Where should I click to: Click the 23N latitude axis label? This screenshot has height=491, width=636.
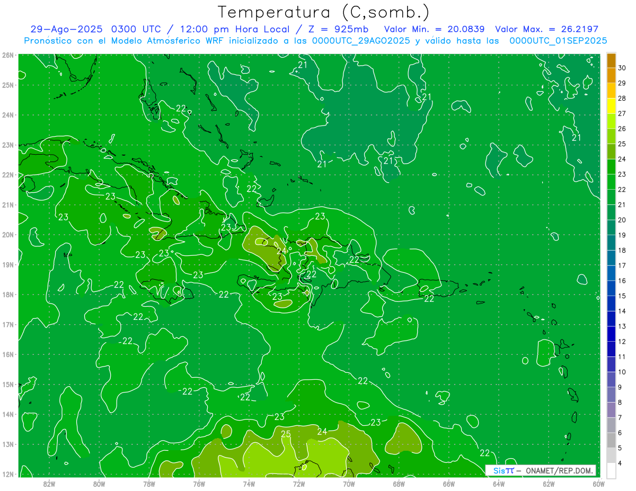point(9,145)
